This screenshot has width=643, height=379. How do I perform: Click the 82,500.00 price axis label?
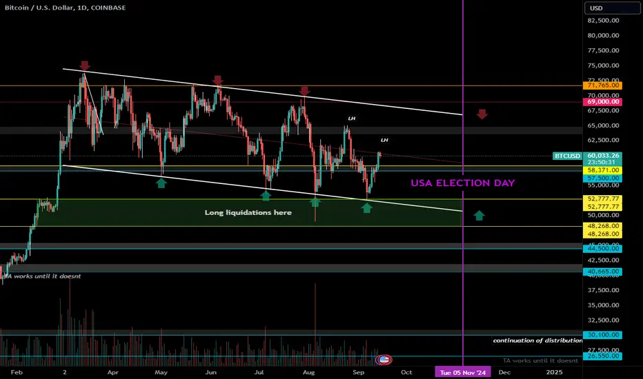click(x=603, y=20)
